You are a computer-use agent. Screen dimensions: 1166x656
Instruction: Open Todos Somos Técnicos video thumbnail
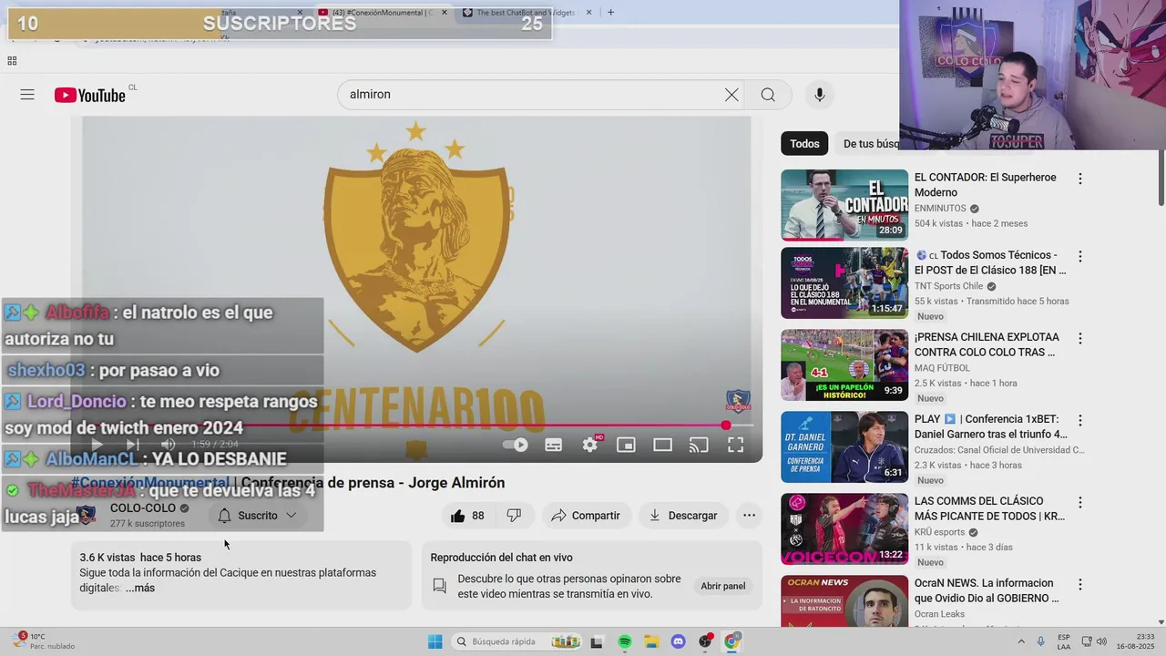point(844,283)
